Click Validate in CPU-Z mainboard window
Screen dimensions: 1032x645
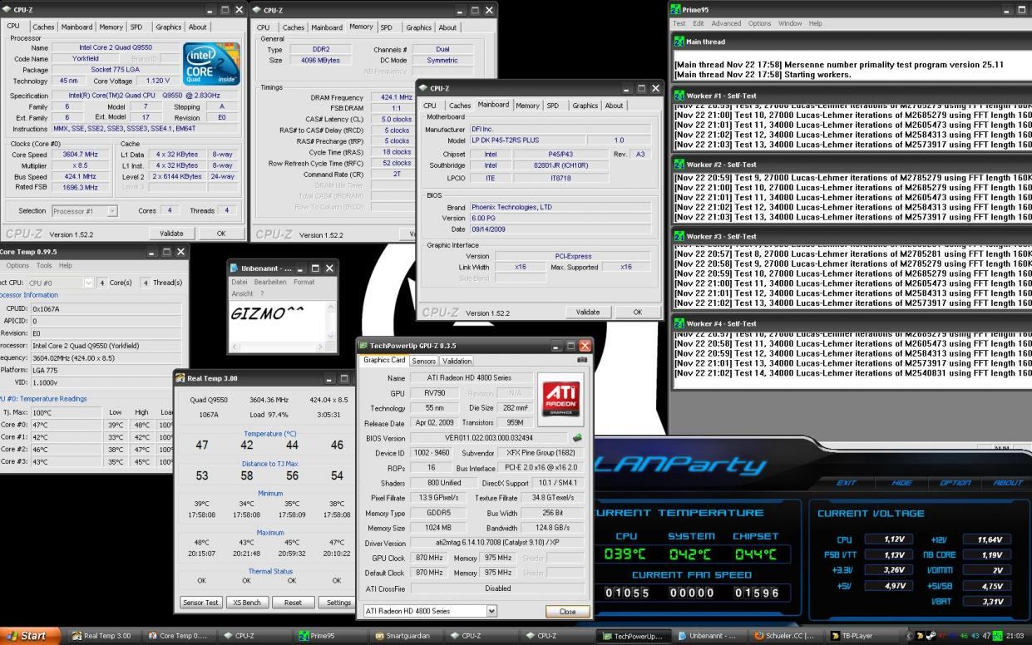click(588, 313)
